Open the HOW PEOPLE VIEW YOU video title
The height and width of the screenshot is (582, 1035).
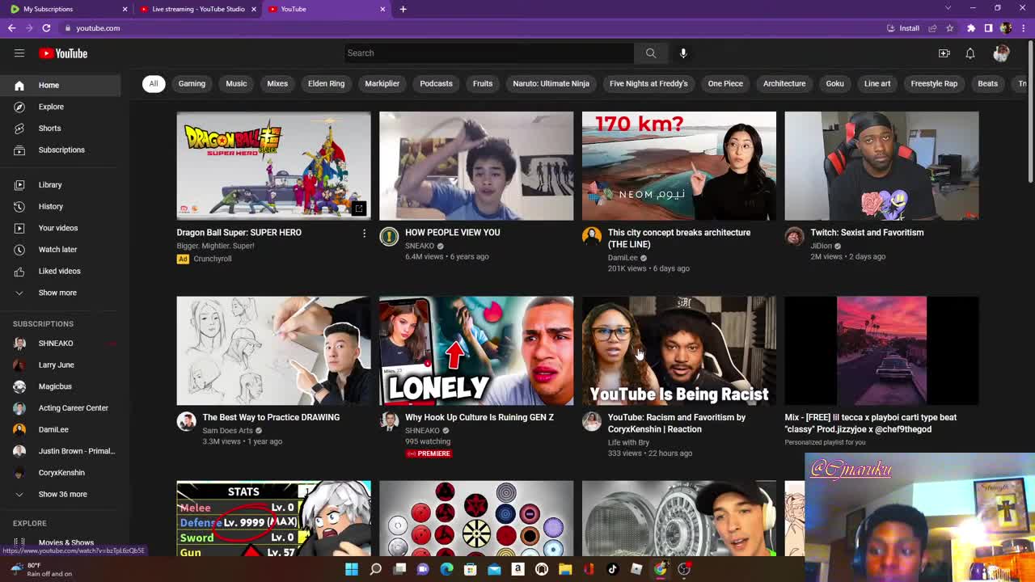pyautogui.click(x=452, y=233)
